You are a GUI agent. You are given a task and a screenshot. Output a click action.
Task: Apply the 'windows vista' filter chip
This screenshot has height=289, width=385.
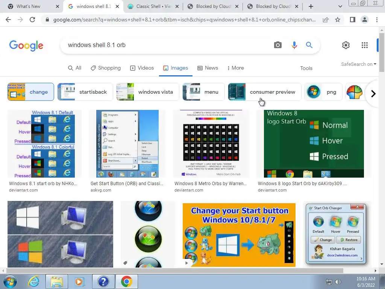point(147,92)
